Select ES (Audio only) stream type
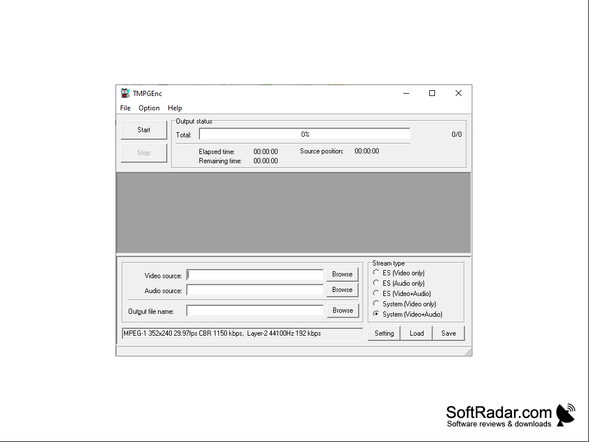 point(399,283)
